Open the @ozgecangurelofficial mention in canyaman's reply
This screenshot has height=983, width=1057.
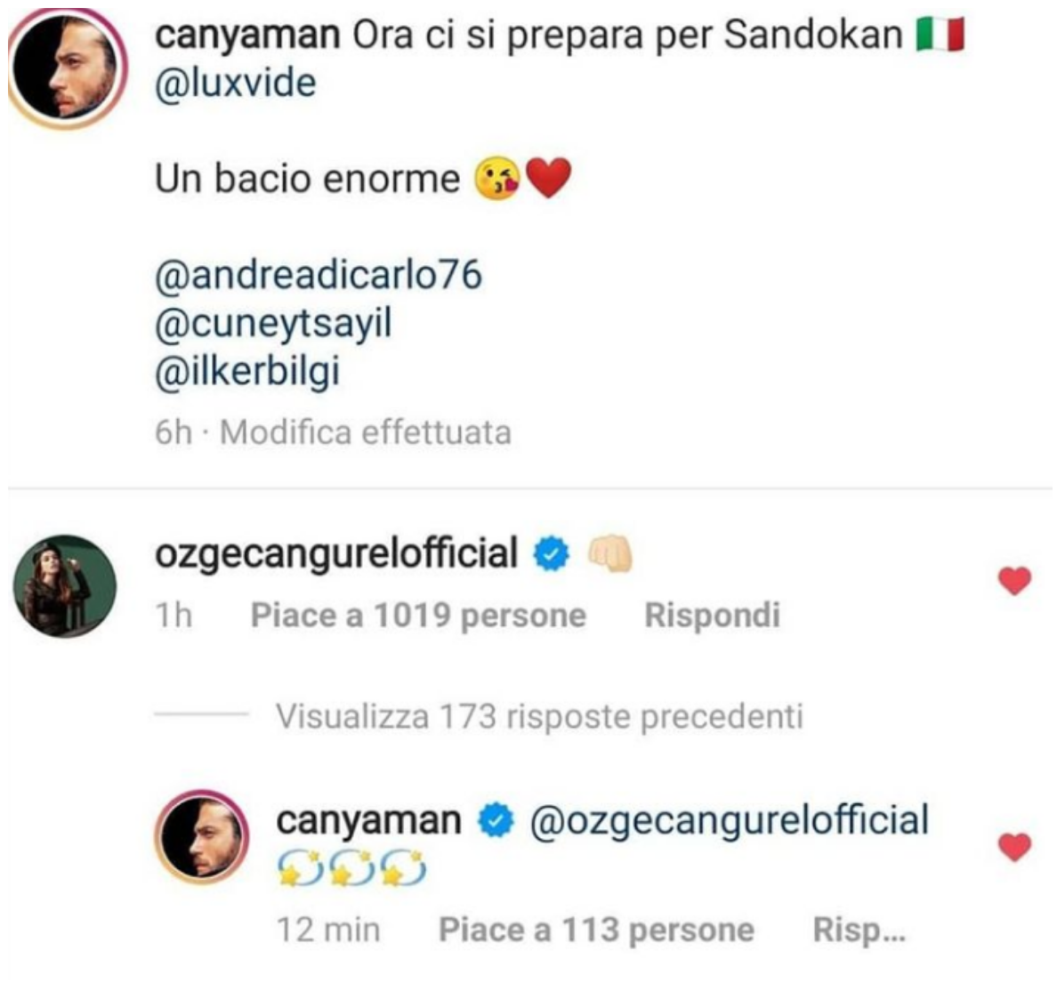[730, 820]
